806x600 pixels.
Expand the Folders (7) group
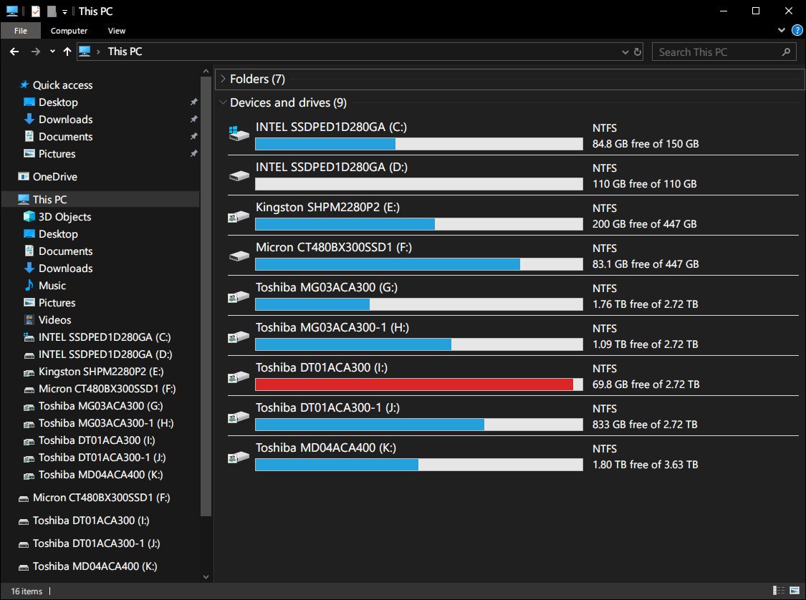pos(223,79)
